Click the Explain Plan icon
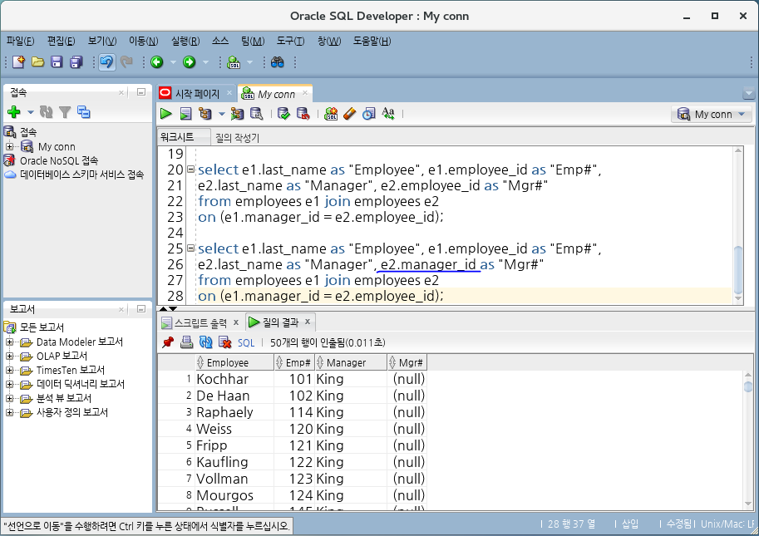 click(205, 114)
